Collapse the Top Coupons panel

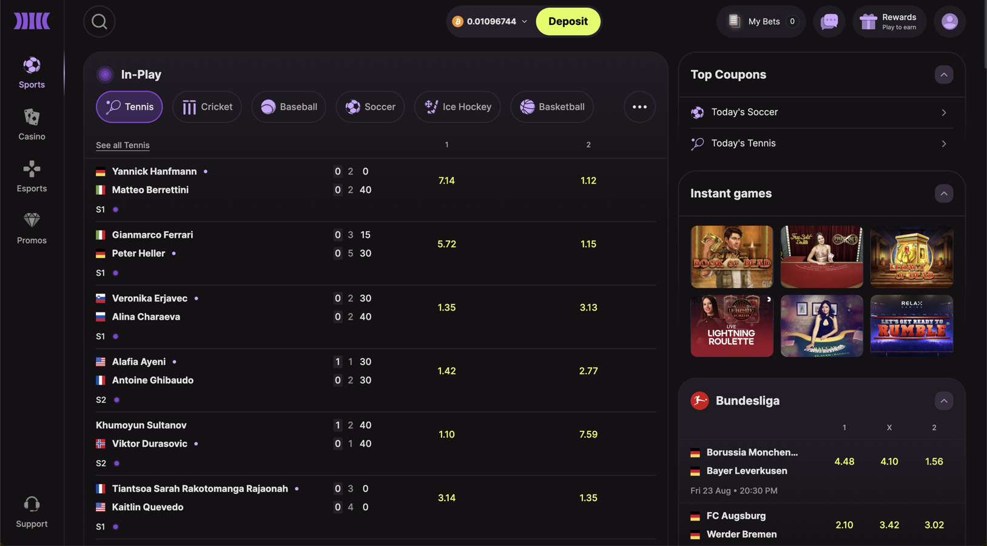point(944,75)
